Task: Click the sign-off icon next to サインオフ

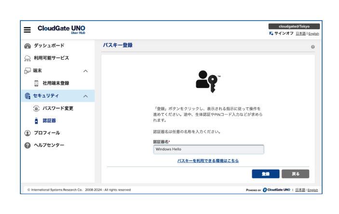Action: [271, 33]
